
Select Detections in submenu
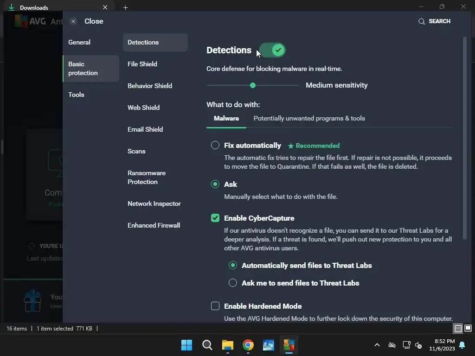(155, 42)
